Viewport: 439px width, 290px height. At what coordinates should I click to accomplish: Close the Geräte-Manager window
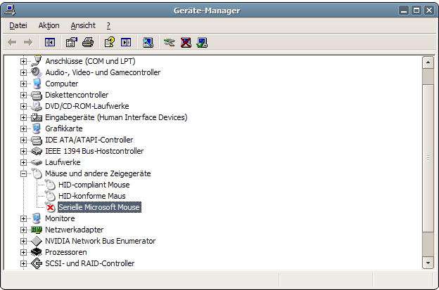click(429, 11)
